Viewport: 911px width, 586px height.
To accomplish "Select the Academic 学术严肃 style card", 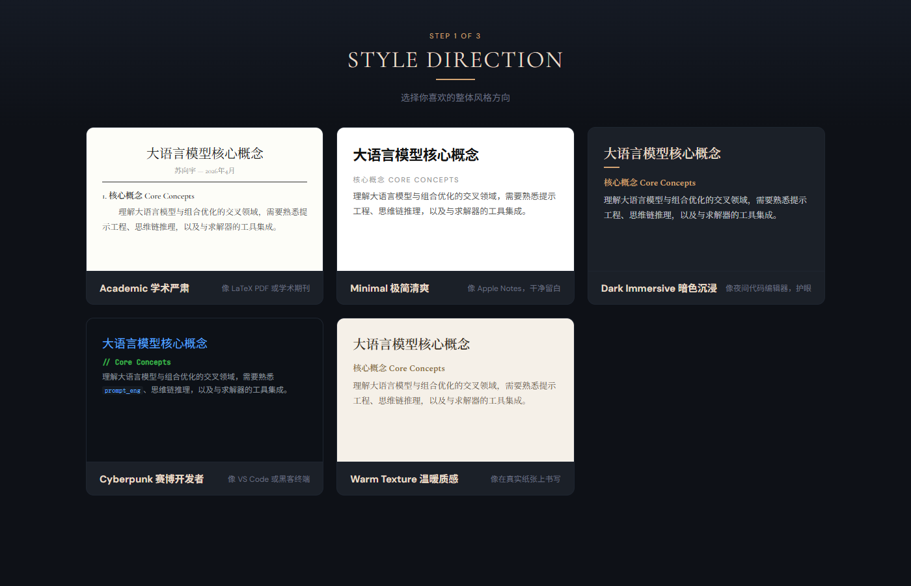I will tap(204, 215).
